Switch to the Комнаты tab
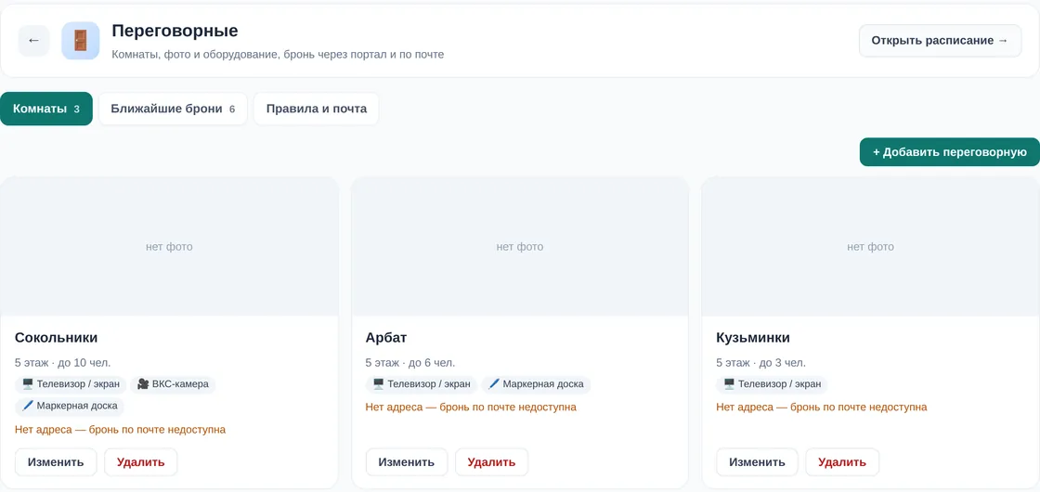 (46, 109)
